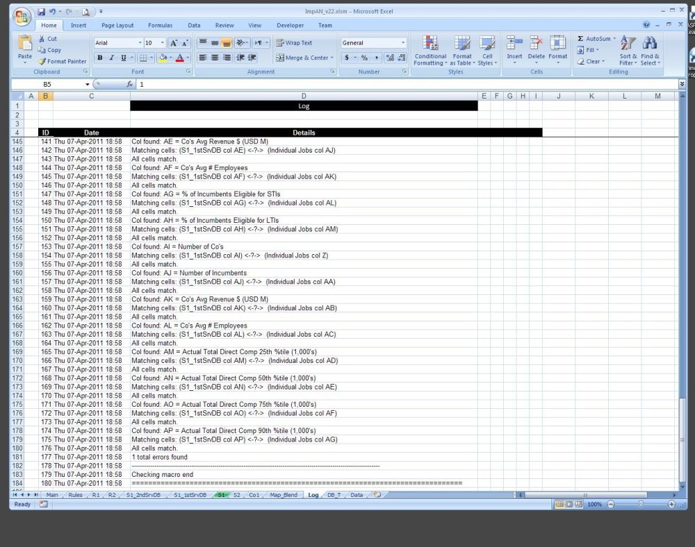
Task: Toggle Bold formatting
Action: coord(100,58)
